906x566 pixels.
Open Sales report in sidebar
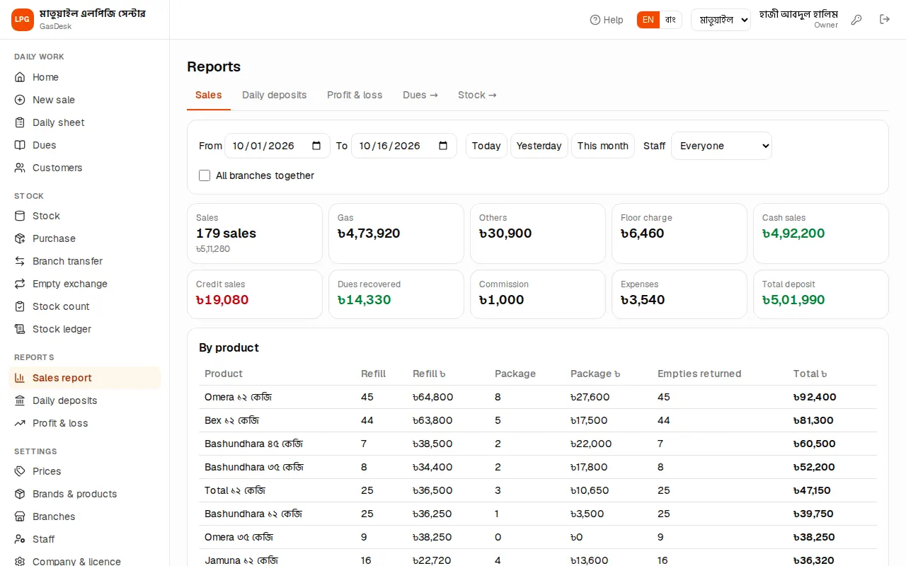pyautogui.click(x=85, y=378)
